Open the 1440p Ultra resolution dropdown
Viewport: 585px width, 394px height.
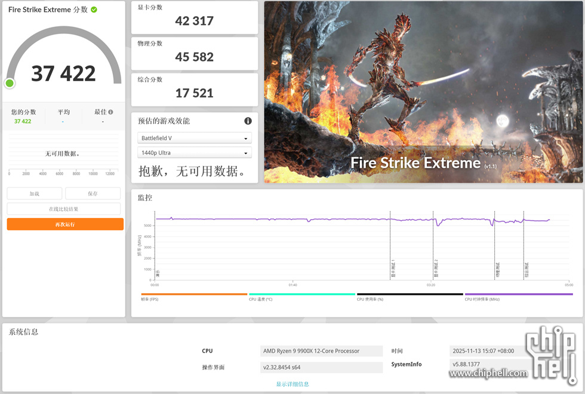pyautogui.click(x=195, y=153)
